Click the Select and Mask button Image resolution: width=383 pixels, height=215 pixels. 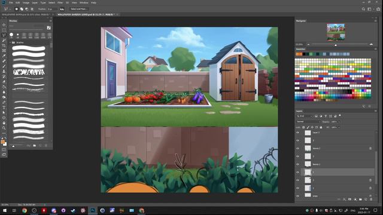pyautogui.click(x=78, y=9)
